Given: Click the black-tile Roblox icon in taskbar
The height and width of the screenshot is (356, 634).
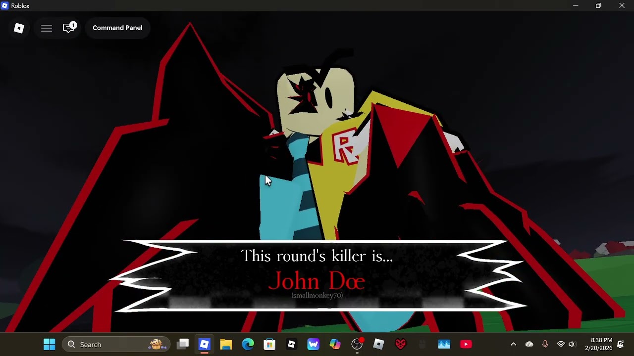Looking at the screenshot, I should [291, 345].
